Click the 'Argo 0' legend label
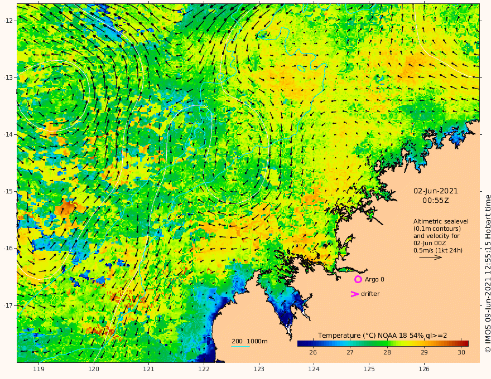The image size is (491, 379). pos(374,279)
